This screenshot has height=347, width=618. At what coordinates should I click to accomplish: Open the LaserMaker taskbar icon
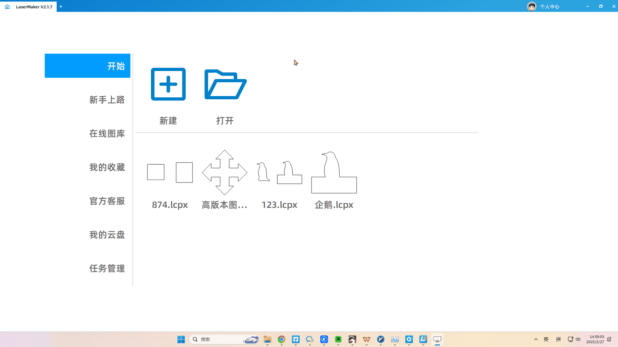point(423,339)
